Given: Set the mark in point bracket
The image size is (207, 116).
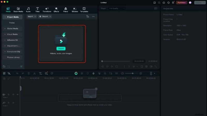Looking at the screenshot, I should tap(124, 67).
